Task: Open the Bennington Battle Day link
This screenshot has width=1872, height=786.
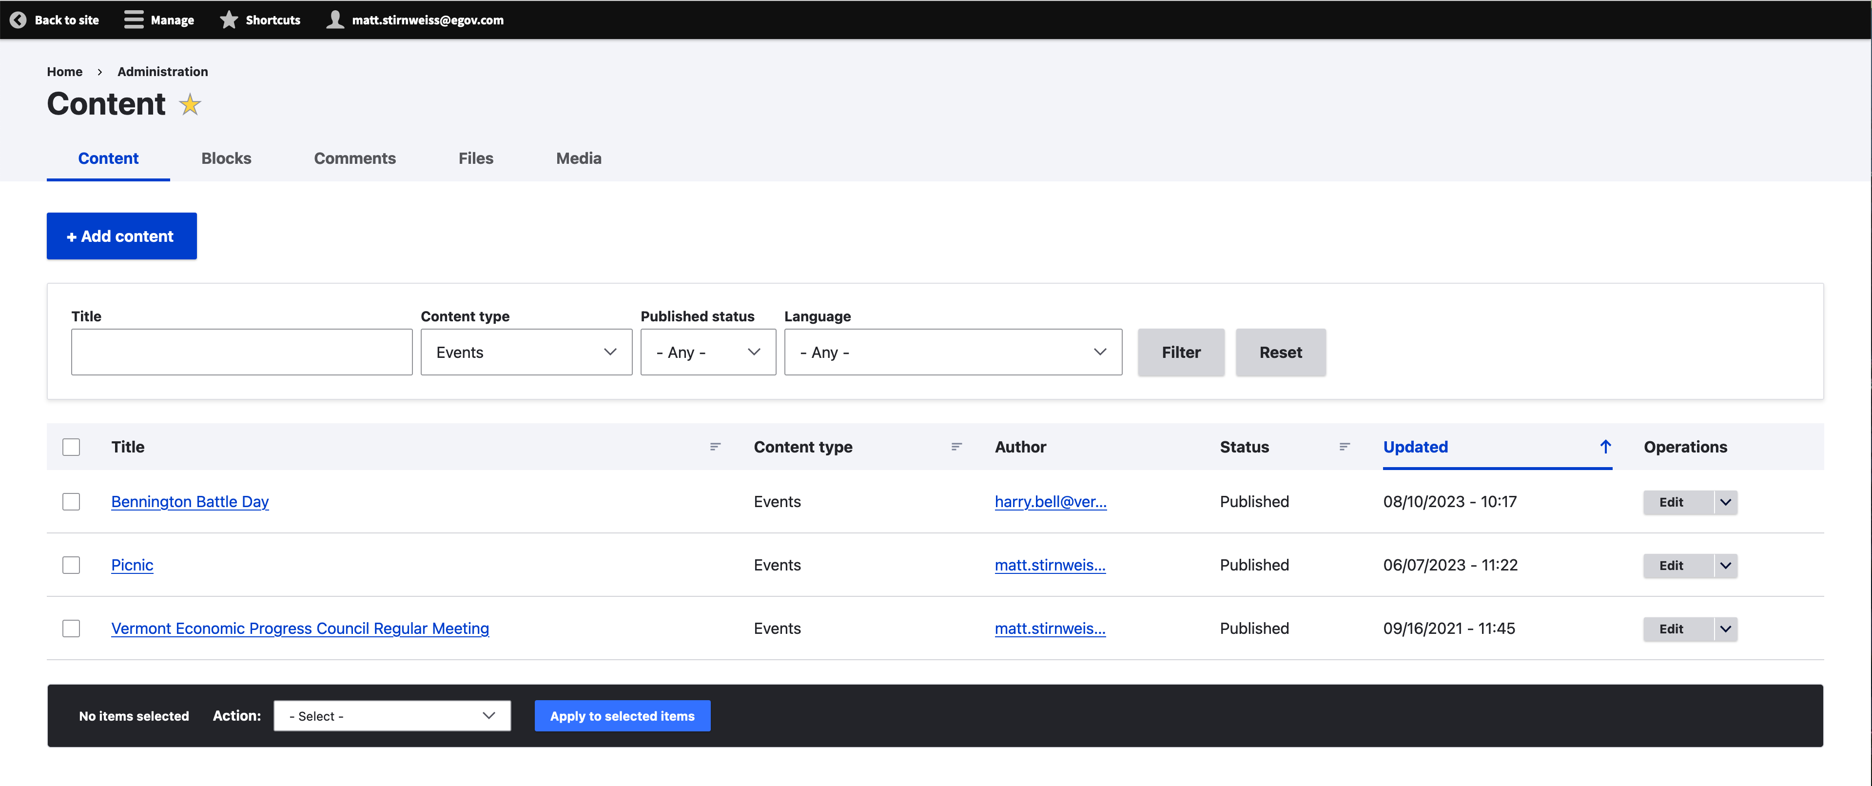Action: tap(190, 502)
